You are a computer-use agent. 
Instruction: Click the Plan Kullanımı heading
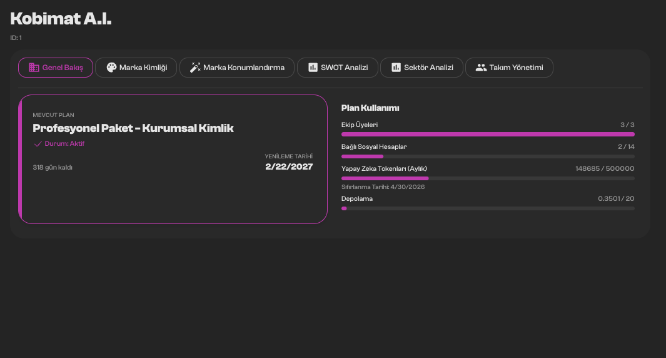coord(370,108)
